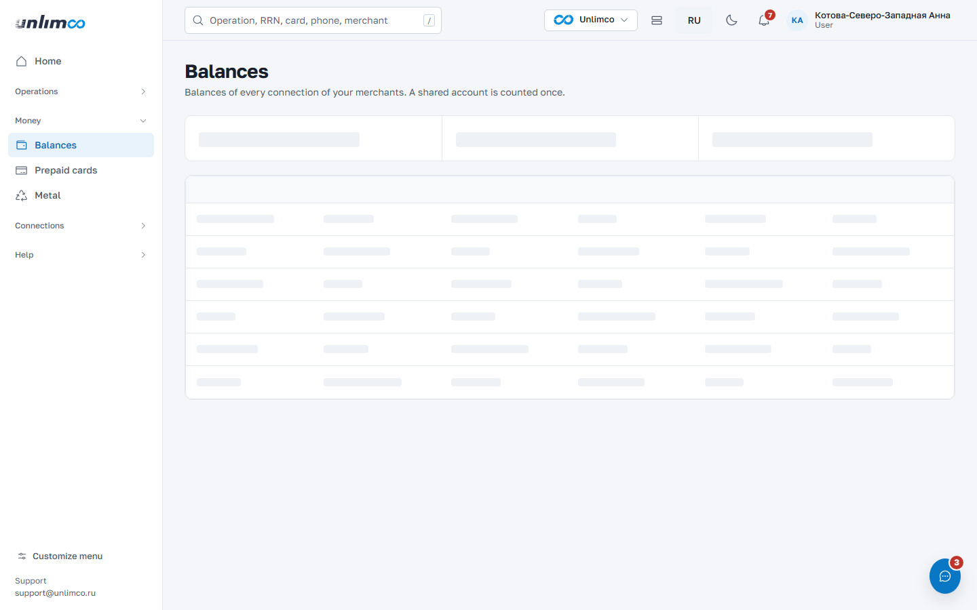Open notifications bell
The image size is (977, 610).
(764, 20)
